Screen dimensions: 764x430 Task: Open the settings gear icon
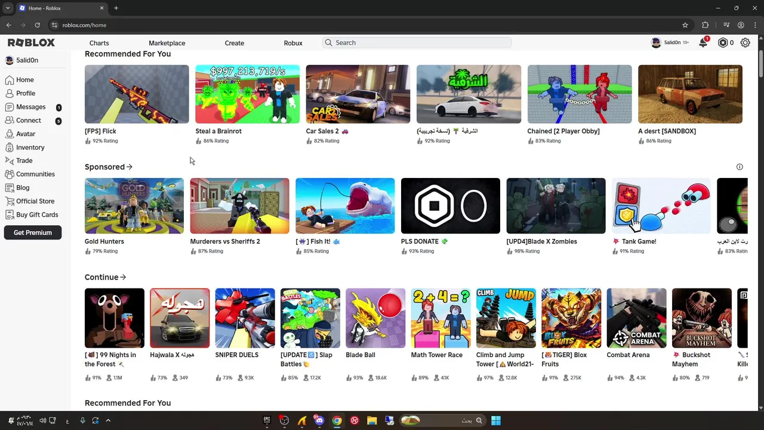[x=745, y=43]
